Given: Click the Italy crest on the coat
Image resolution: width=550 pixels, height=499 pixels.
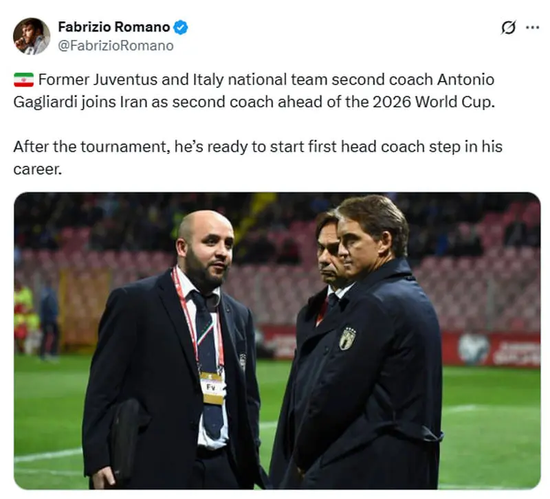Looking at the screenshot, I should coord(347,337).
